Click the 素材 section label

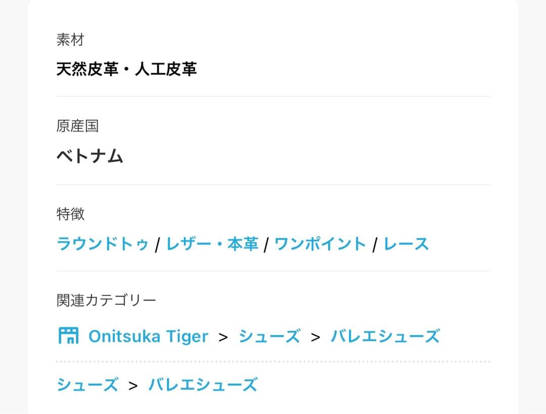(70, 40)
